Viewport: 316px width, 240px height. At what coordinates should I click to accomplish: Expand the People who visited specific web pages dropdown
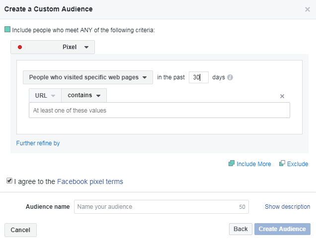click(x=88, y=77)
